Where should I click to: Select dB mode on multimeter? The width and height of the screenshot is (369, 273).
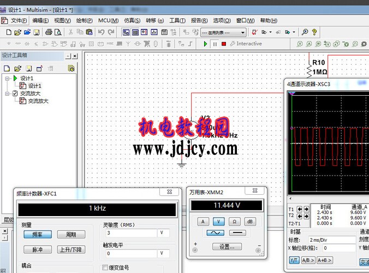(250, 222)
